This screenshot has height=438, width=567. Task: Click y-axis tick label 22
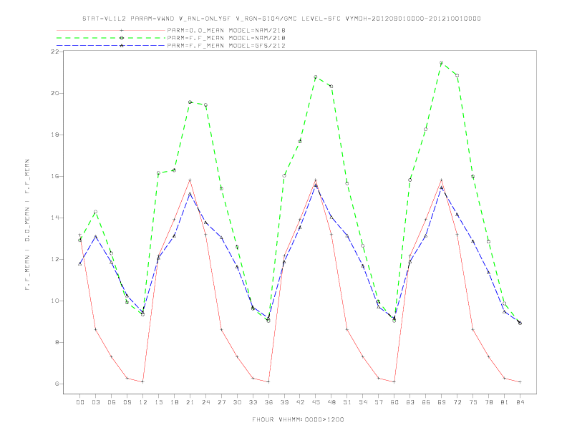click(54, 52)
